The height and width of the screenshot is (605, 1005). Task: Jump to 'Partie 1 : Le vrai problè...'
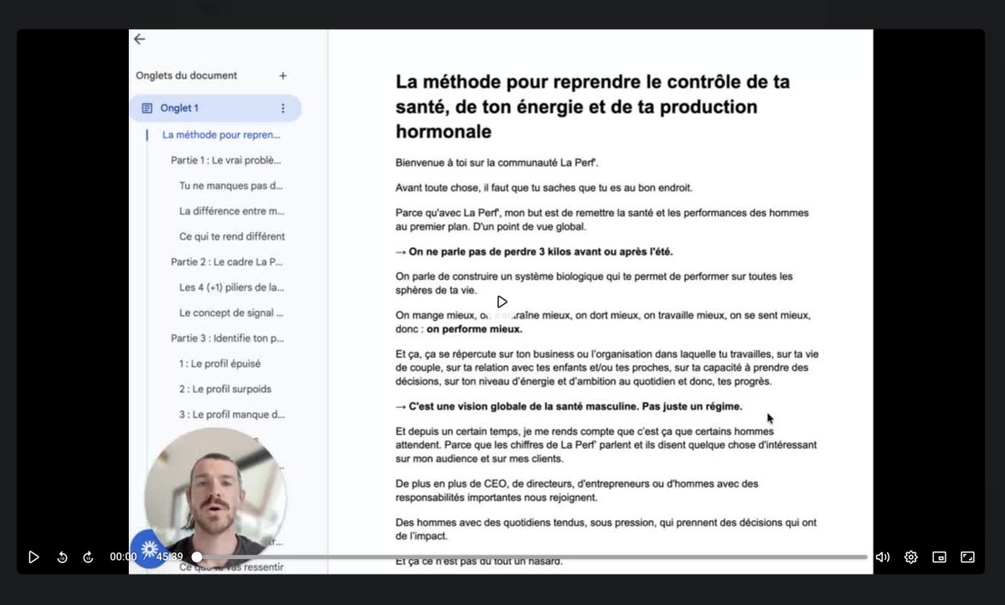coord(226,159)
